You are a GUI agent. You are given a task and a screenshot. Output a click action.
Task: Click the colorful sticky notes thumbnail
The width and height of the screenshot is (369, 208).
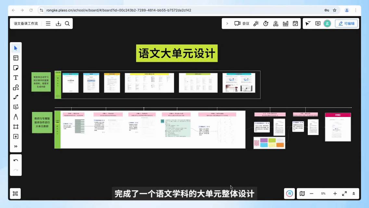tap(270, 143)
